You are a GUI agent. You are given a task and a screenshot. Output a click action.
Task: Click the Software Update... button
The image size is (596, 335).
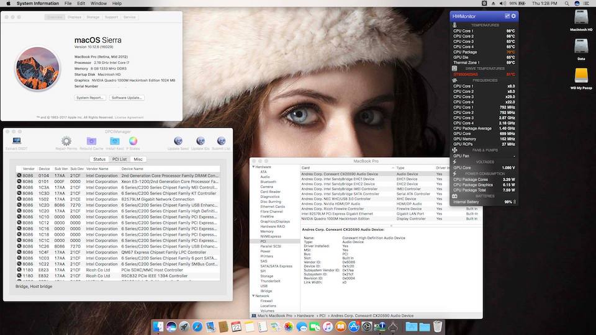tap(127, 97)
